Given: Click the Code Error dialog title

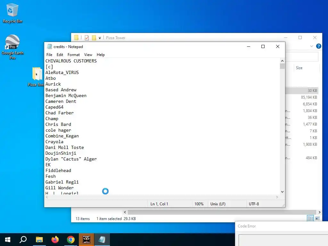Looking at the screenshot, I should coord(247,226).
